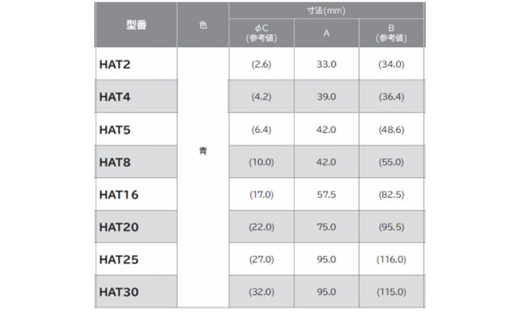
Task: Click the HAT25 model number
Action: pos(119,260)
